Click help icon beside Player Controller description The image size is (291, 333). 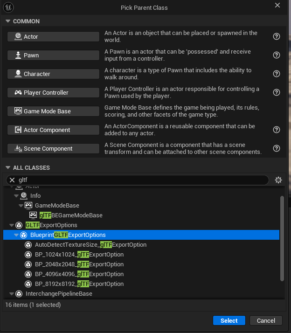click(x=277, y=92)
